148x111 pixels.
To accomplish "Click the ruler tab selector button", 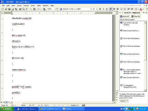I will tap(2, 13).
